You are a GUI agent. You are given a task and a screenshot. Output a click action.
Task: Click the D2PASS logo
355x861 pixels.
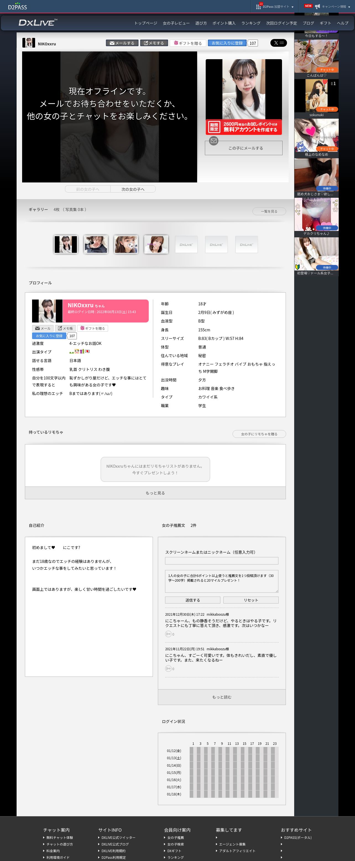17,6
